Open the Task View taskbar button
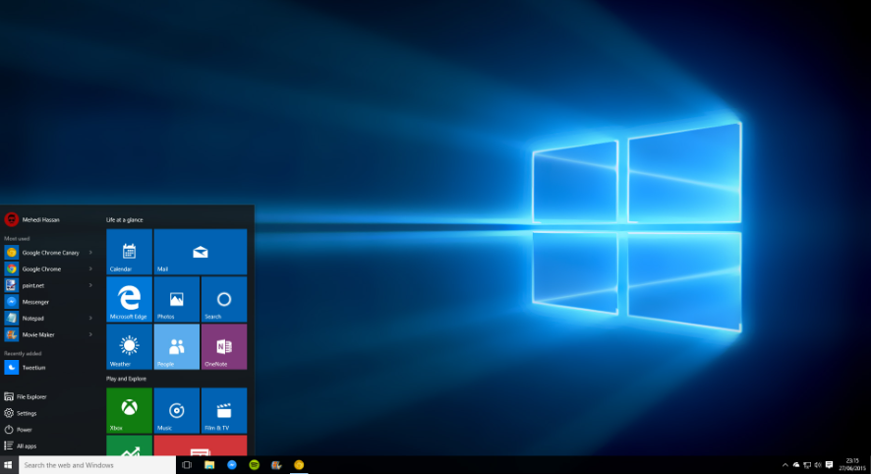Image resolution: width=871 pixels, height=476 pixels. click(x=187, y=465)
